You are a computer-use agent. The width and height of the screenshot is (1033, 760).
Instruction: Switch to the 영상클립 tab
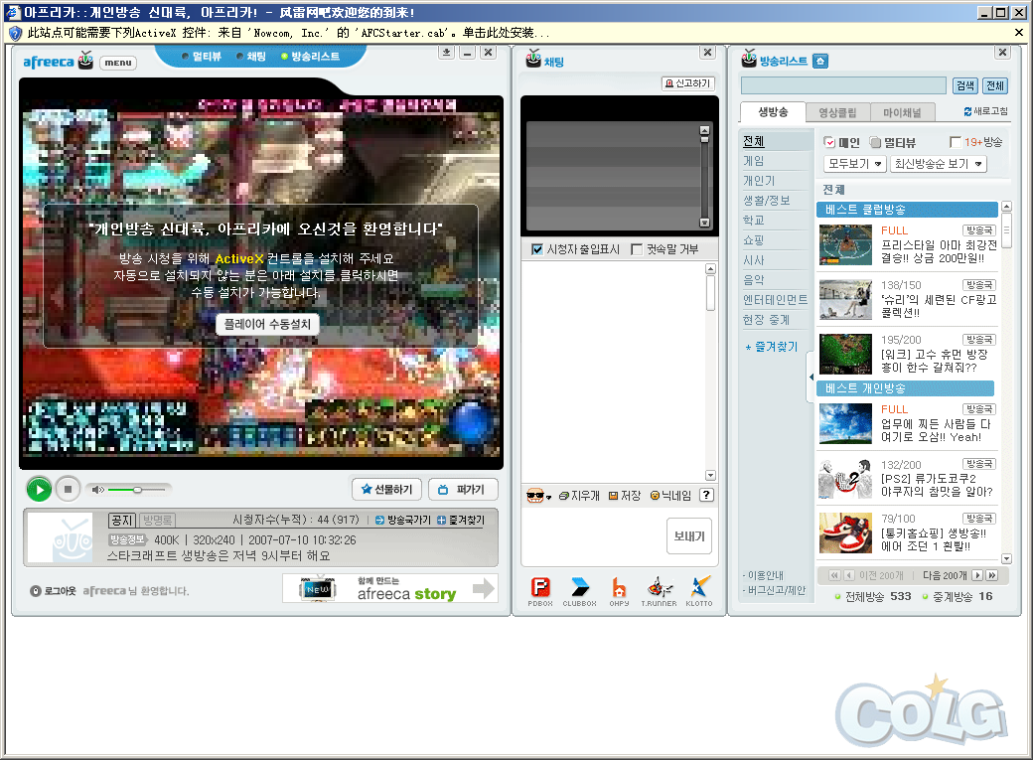(837, 112)
